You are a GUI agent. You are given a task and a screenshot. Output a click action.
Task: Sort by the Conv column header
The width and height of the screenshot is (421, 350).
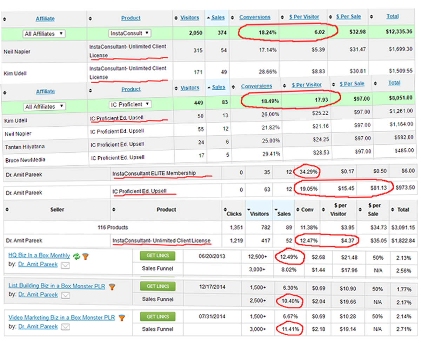point(307,210)
